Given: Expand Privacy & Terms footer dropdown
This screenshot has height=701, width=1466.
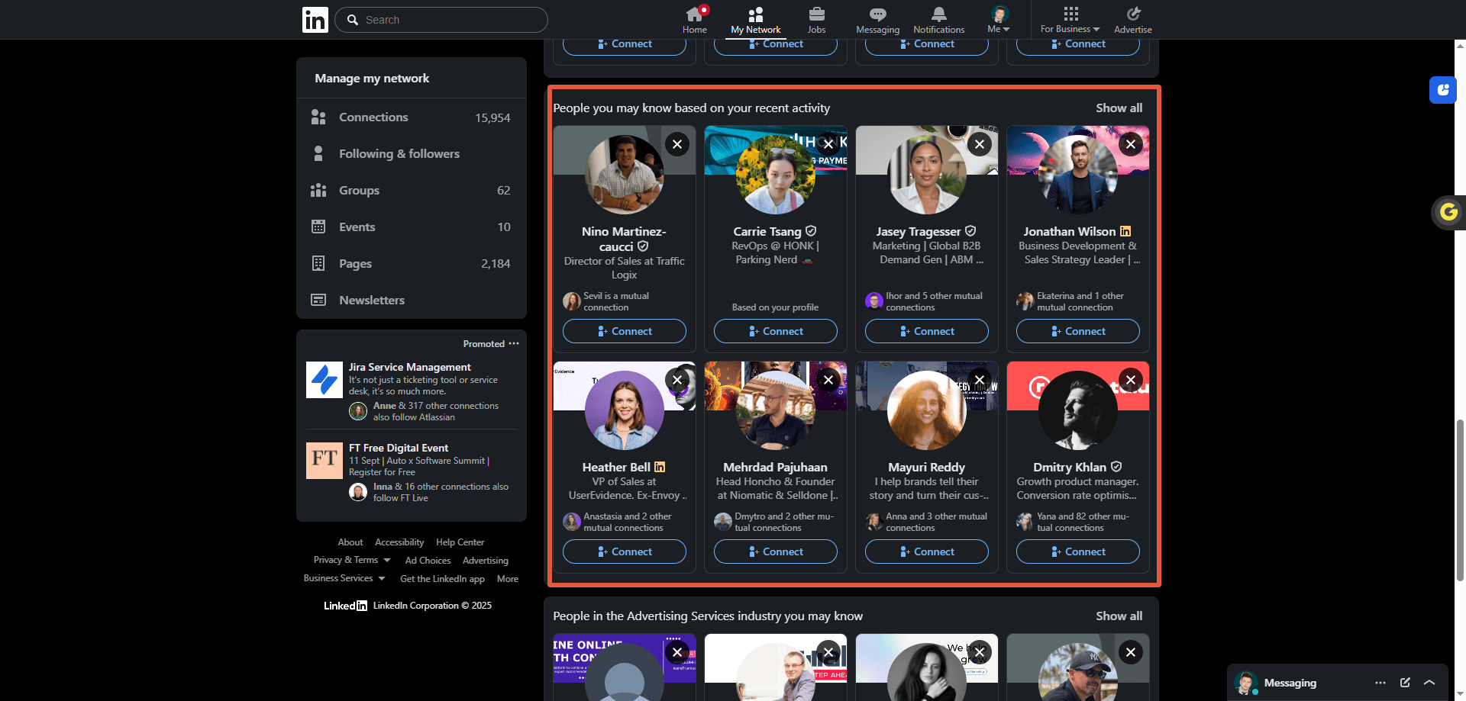Looking at the screenshot, I should (352, 560).
